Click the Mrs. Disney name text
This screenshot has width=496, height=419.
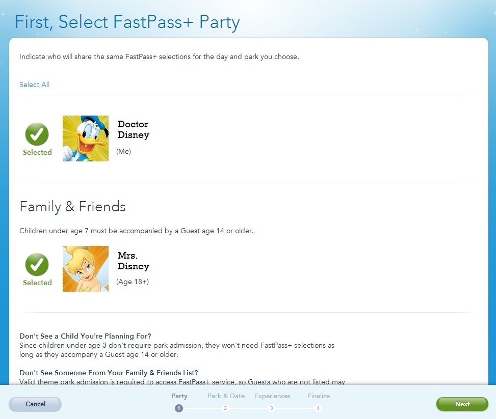(133, 261)
